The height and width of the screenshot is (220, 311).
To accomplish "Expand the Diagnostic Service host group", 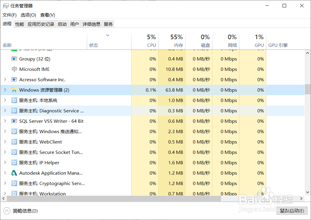I will [5, 111].
